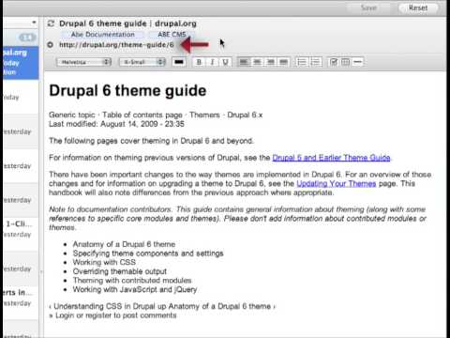Screen dimensions: 450x338
Task: Align text left
Action: tap(244, 62)
